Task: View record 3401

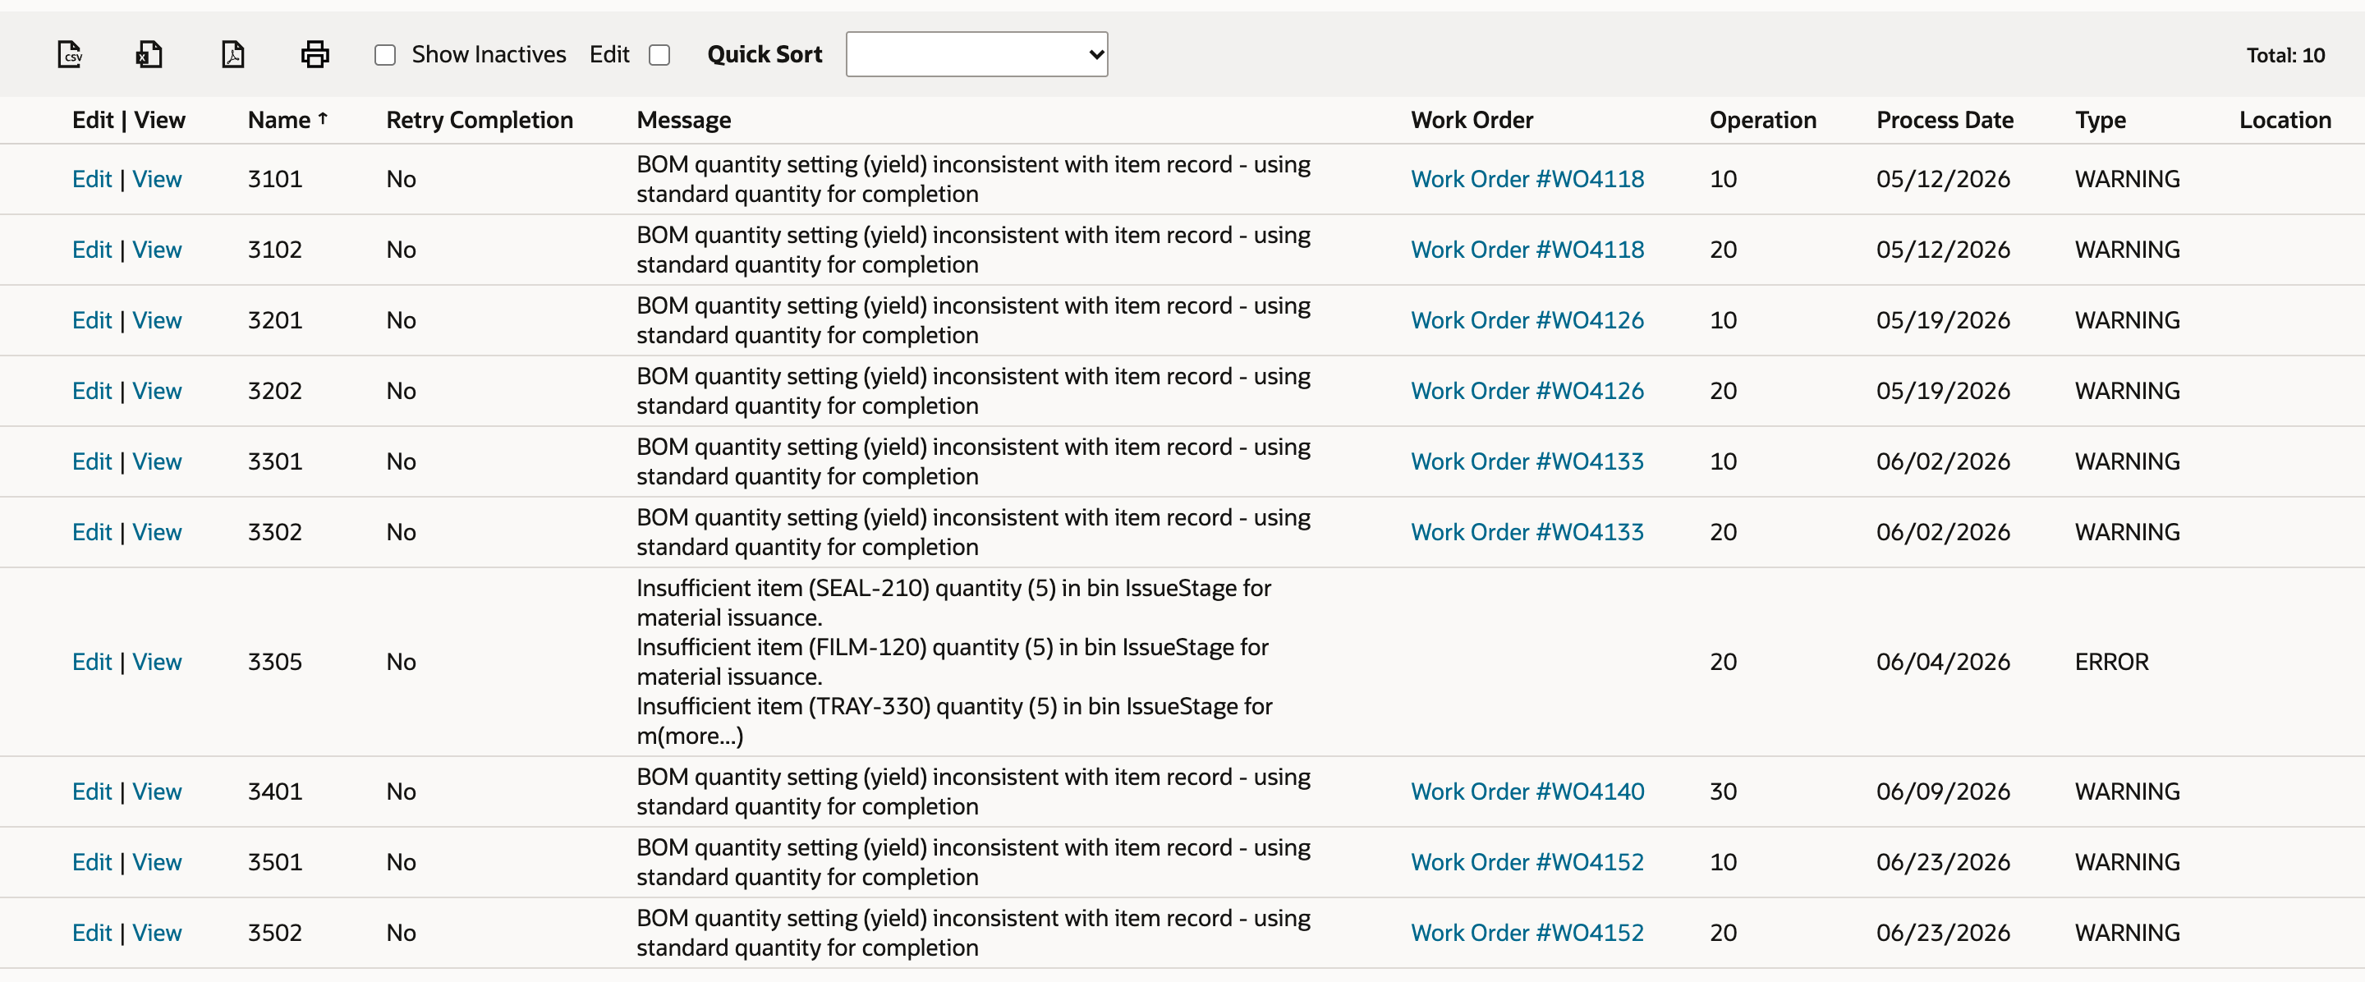Action: 157,792
